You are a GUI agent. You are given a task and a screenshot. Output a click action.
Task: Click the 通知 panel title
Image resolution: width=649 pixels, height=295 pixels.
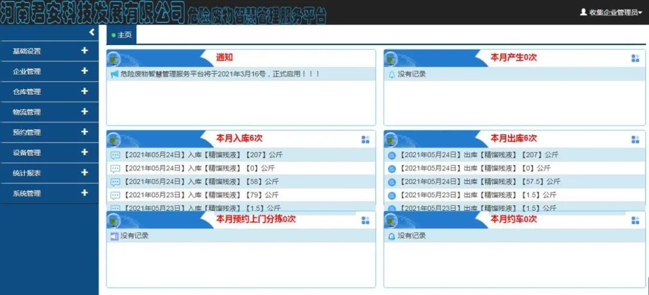[224, 58]
